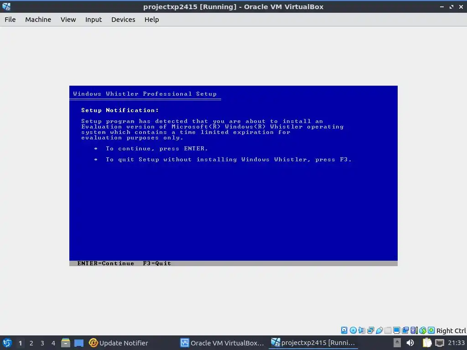
Task: Select the projectxp2415 running VM taskbar entry
Action: (313, 343)
